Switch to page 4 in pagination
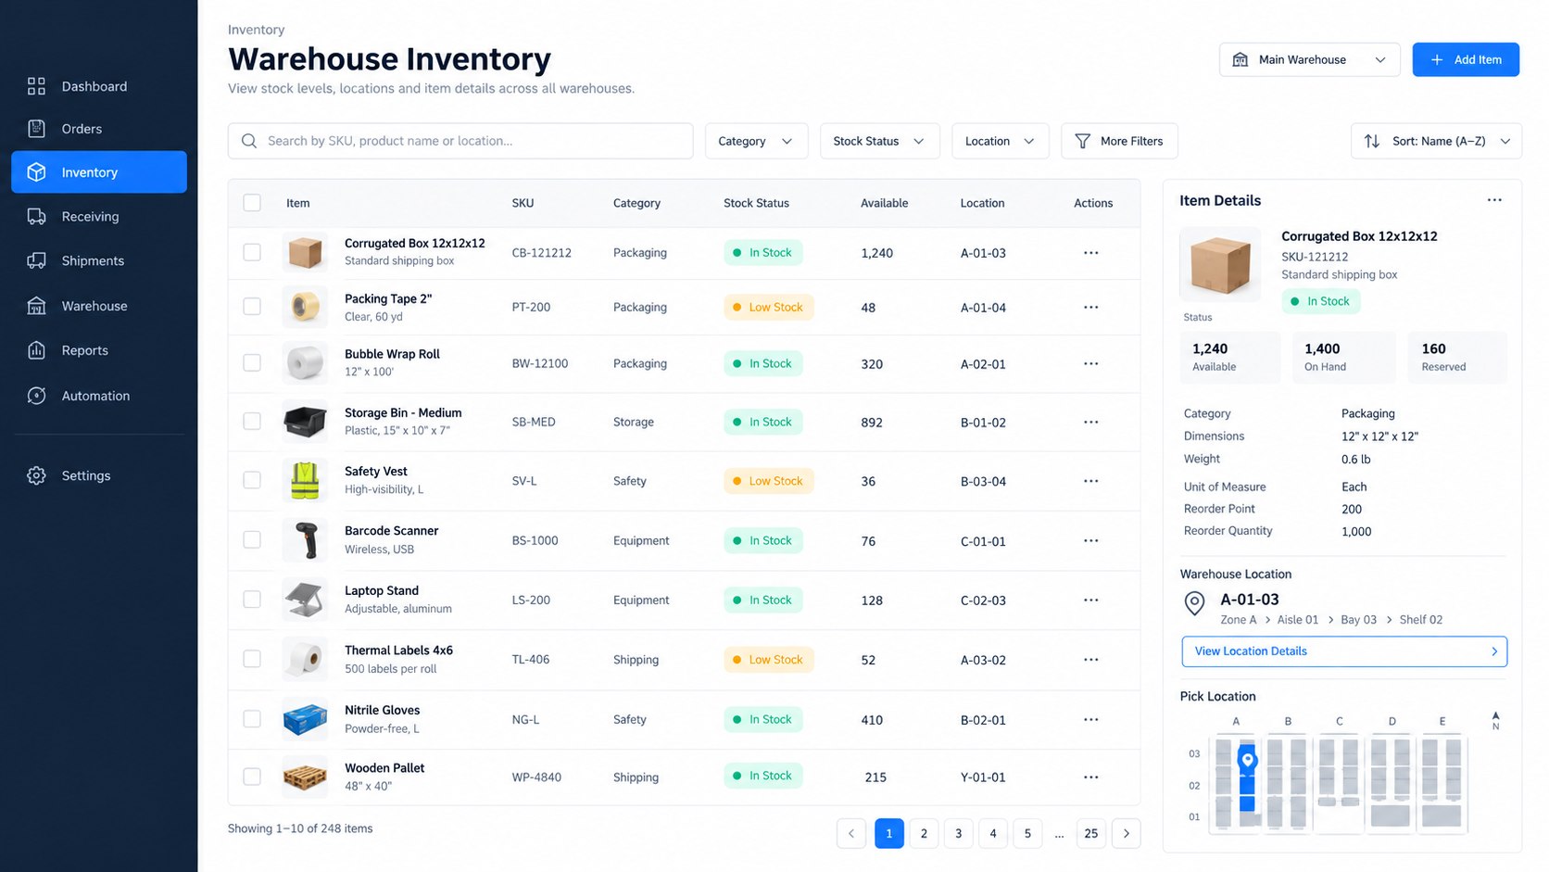This screenshot has height=872, width=1549. tap(993, 833)
